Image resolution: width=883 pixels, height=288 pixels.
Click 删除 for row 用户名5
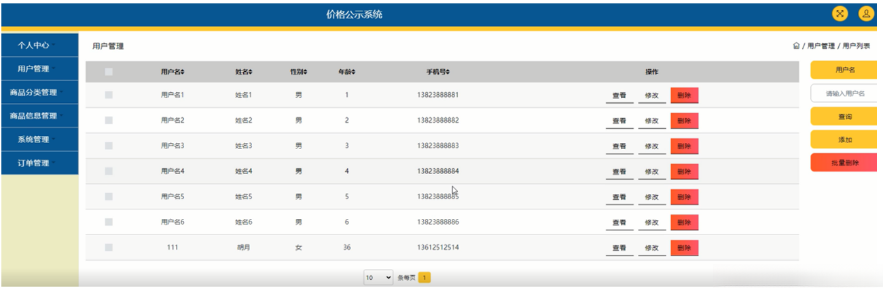tap(684, 197)
